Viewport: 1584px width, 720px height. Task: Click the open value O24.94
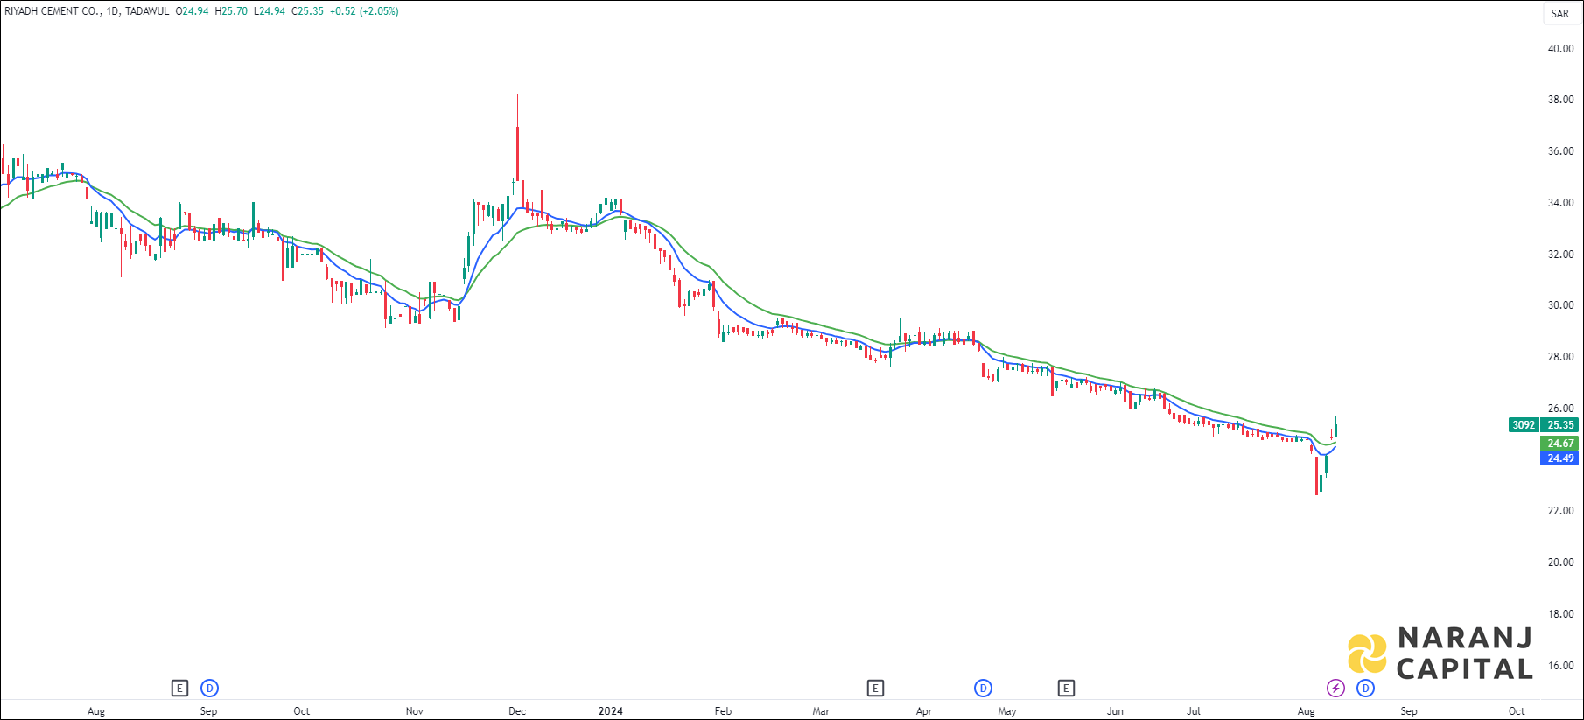click(x=192, y=11)
